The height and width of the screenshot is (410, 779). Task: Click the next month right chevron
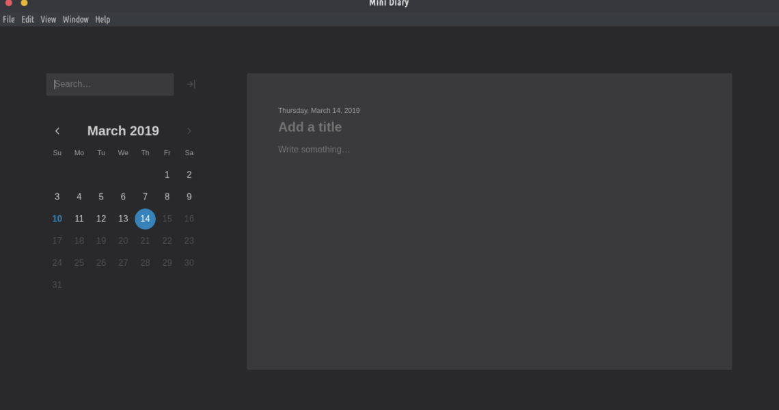tap(189, 131)
